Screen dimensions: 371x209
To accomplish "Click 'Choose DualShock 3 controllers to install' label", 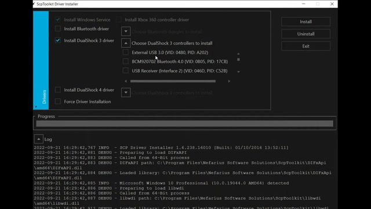I will (172, 43).
